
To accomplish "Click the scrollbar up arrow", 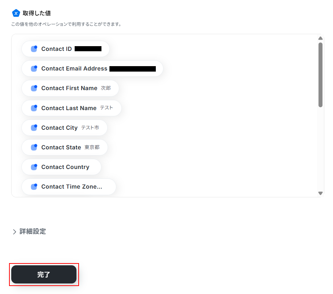I will [320, 39].
